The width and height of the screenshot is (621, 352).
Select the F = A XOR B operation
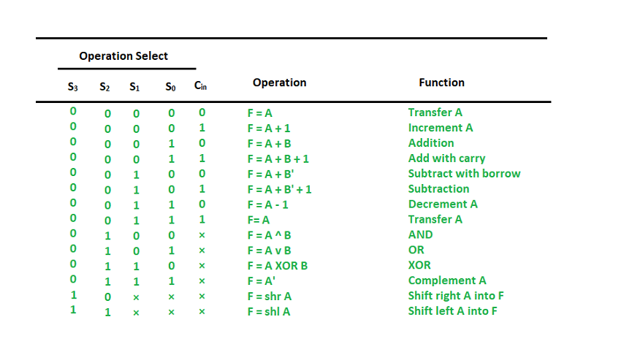pos(278,266)
